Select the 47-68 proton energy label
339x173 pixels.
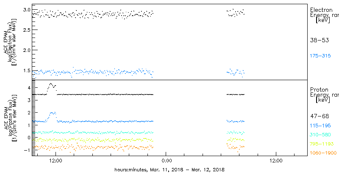(x=320, y=116)
